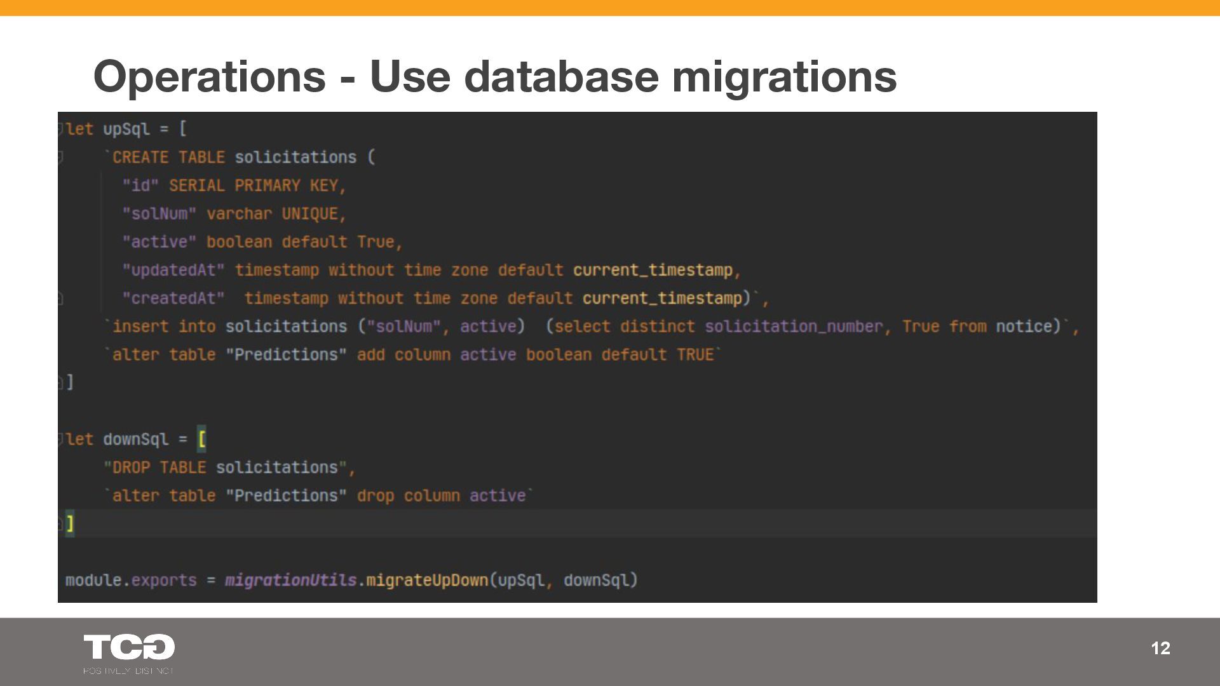Click 'solicitation_number' in the insert statement

(x=794, y=326)
